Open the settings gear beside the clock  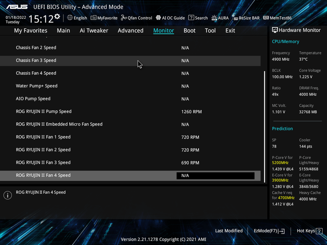(x=57, y=16)
